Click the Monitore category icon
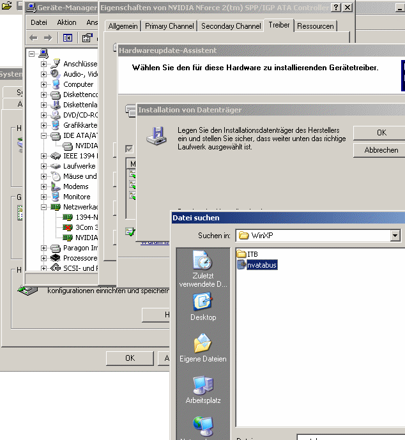Screen dimensions: 405x440 coord(56,197)
